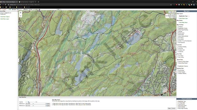The image size is (197, 110).
Task: Enable Weather Shading forecast checkbox
Action: pyautogui.click(x=178, y=47)
